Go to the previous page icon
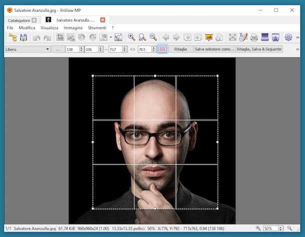This screenshot has width=305, height=237. click(x=187, y=37)
